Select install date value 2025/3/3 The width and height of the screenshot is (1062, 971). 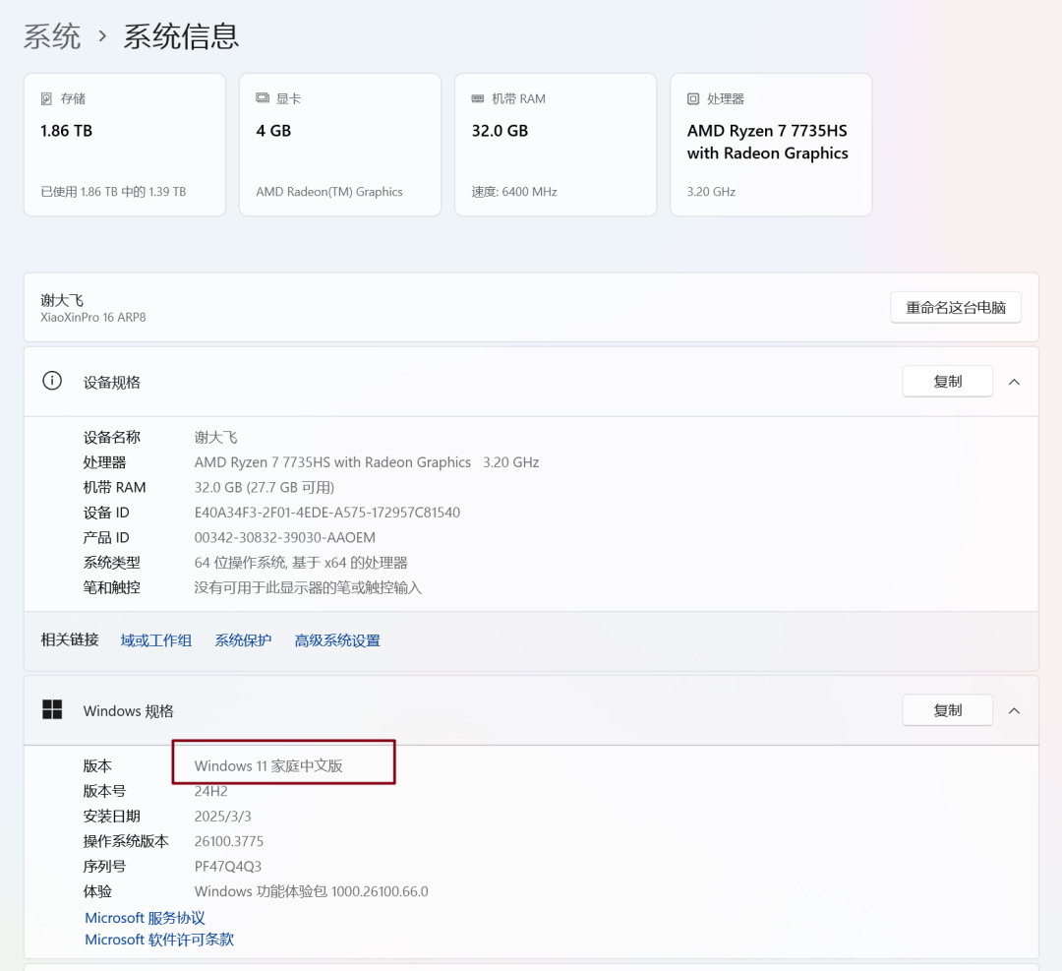[223, 816]
